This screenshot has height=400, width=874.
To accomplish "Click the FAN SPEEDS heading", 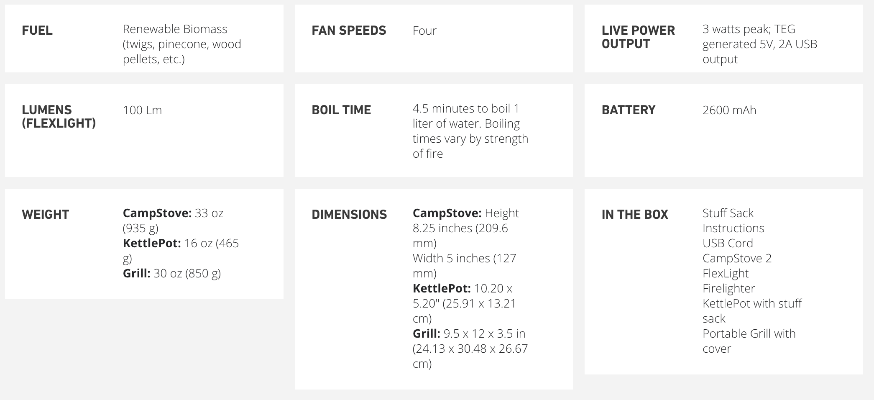I will coord(349,31).
